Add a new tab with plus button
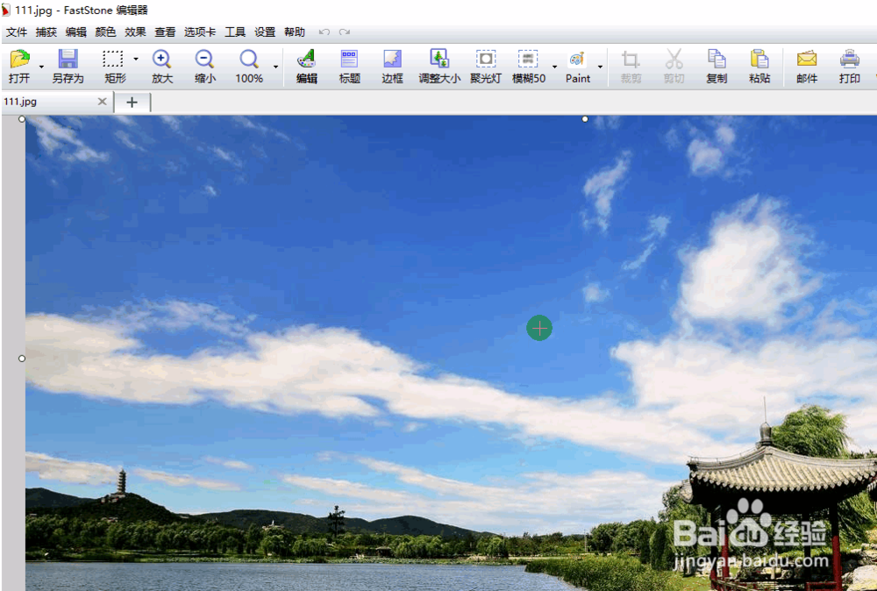This screenshot has height=591, width=877. click(x=132, y=102)
